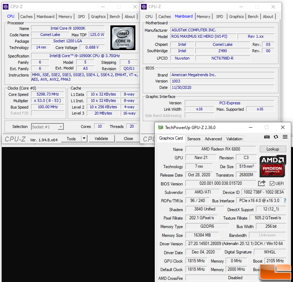Click Threads count 20 value

click(132, 126)
